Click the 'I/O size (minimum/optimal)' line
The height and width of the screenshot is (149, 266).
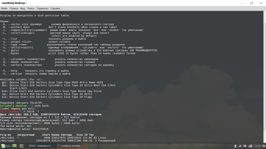click(x=40, y=123)
